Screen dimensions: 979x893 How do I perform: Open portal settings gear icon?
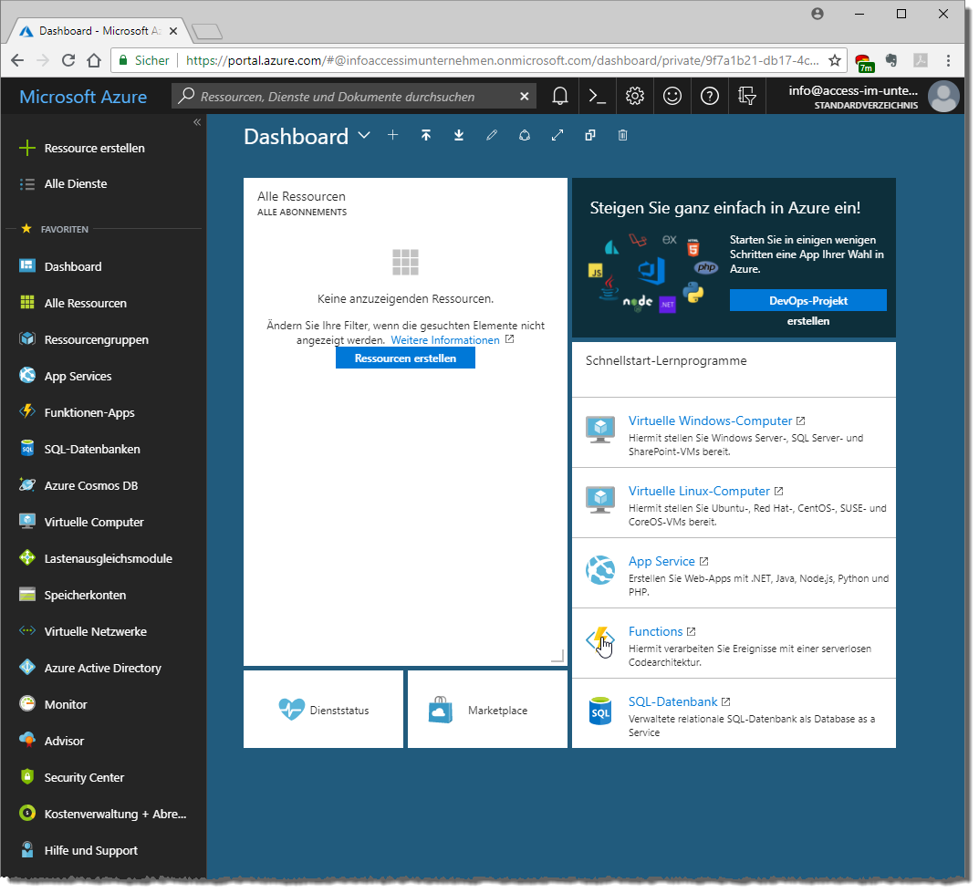(635, 96)
